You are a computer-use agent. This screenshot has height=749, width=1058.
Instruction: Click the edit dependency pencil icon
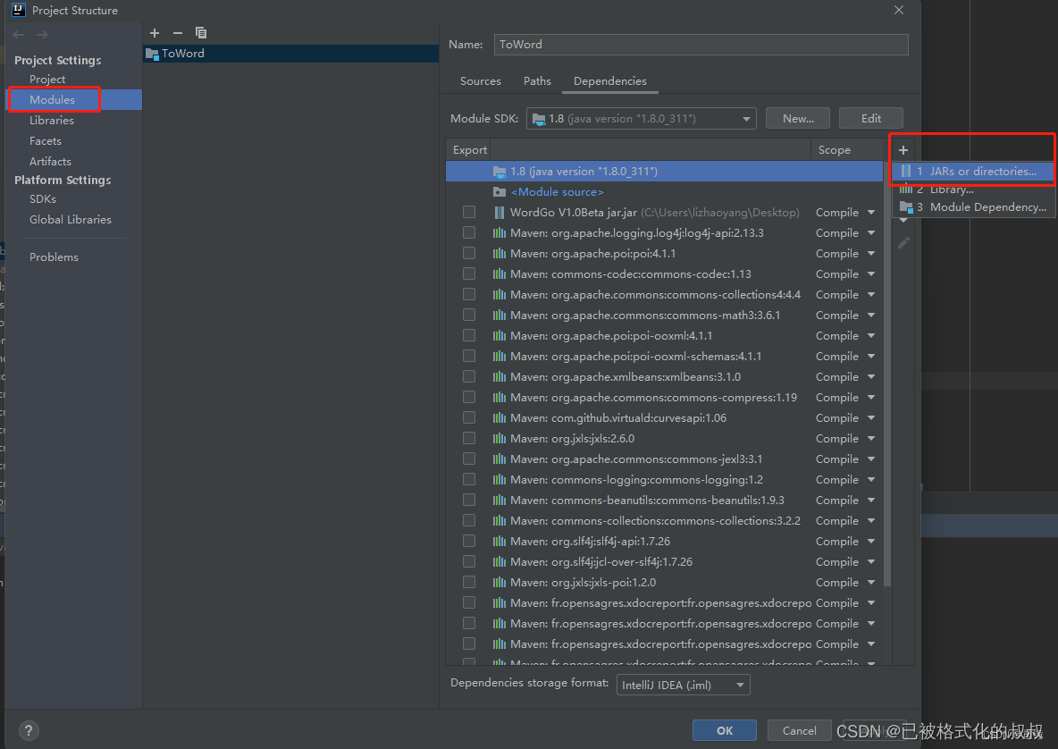point(903,241)
